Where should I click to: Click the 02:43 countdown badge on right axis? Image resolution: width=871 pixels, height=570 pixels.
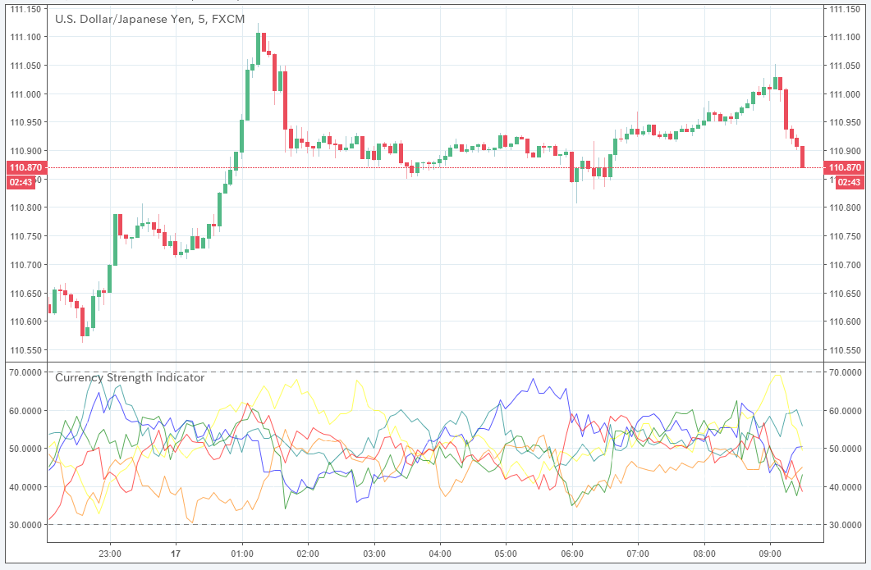pos(850,182)
